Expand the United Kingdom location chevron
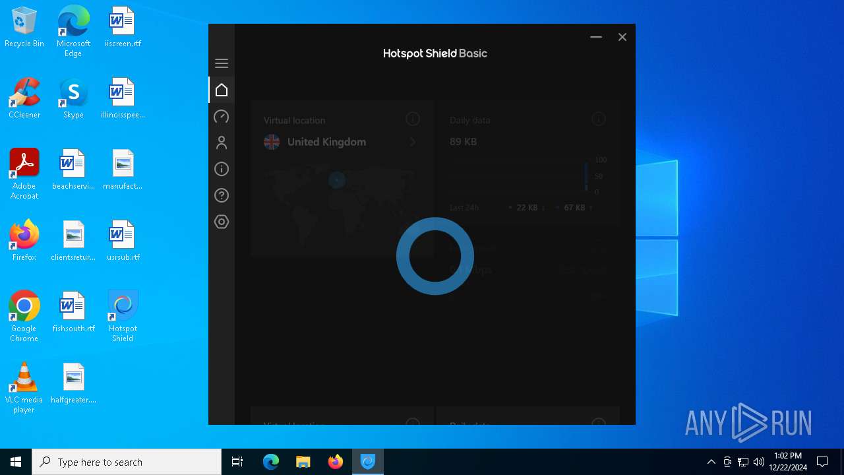Viewport: 844px width, 475px height. click(413, 142)
